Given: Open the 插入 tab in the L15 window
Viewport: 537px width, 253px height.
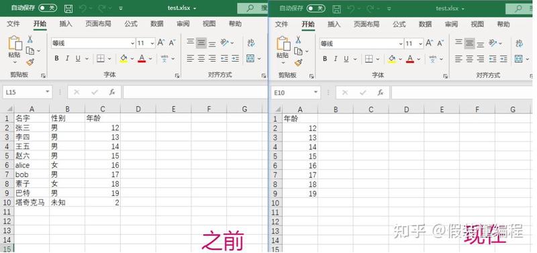Looking at the screenshot, I should (65, 23).
